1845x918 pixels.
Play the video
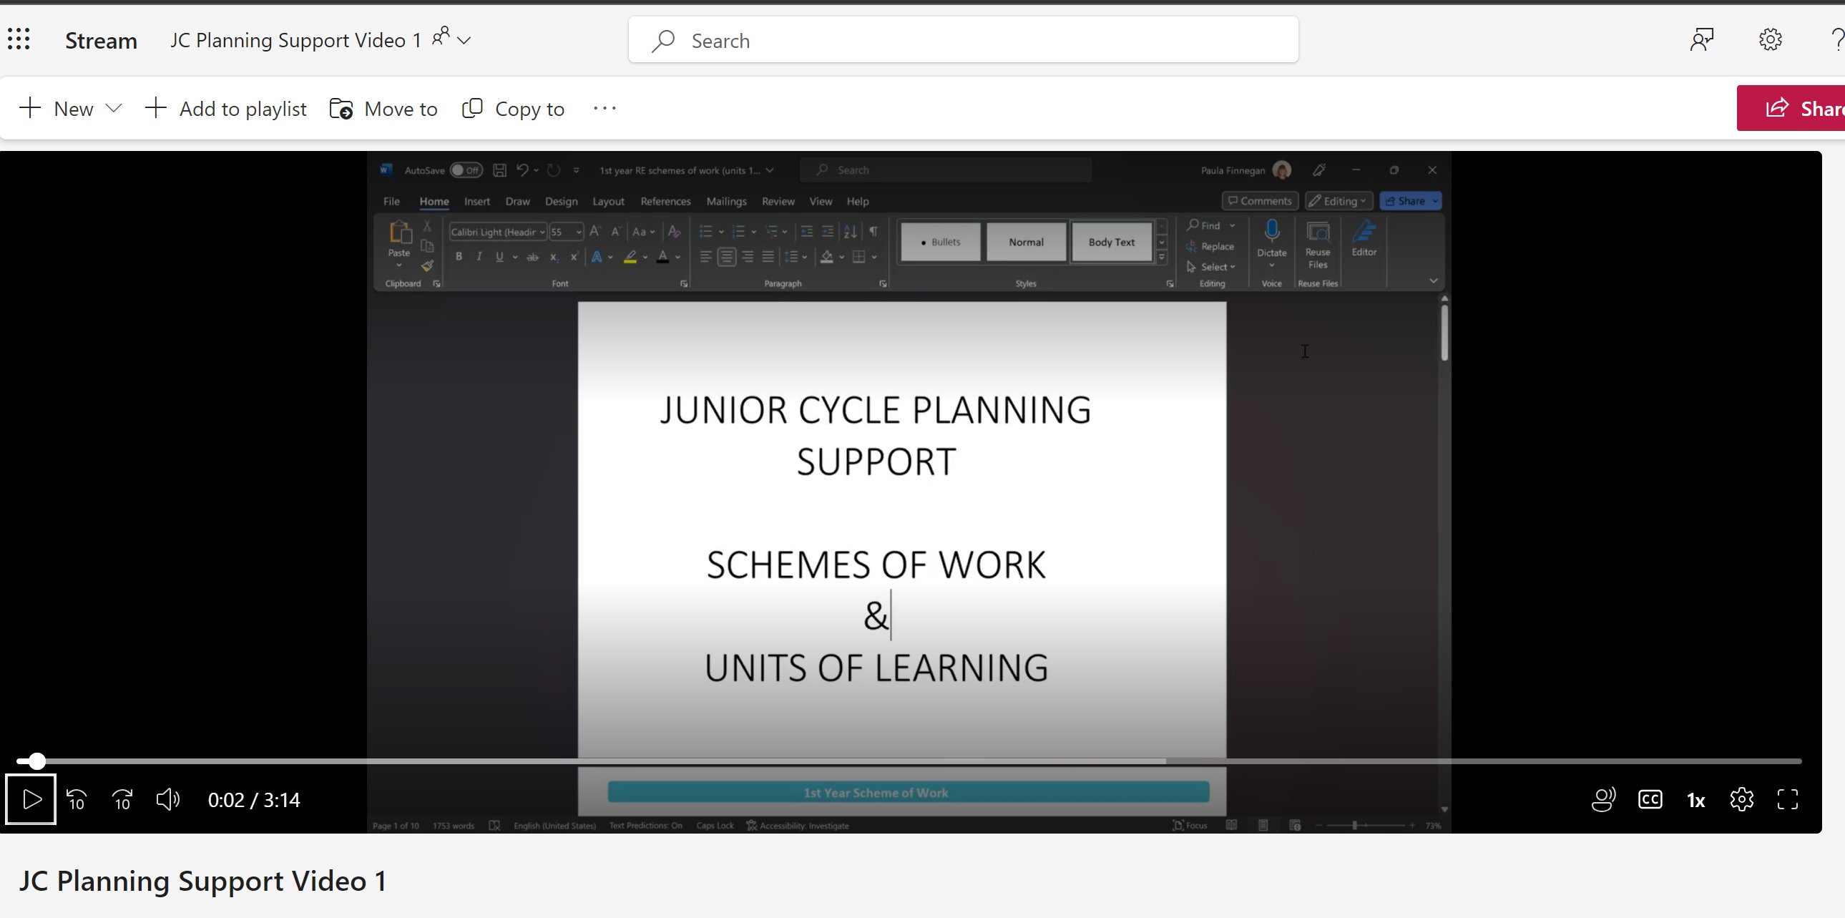coord(31,799)
